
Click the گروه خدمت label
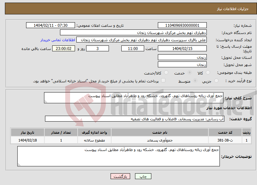pos(240,119)
